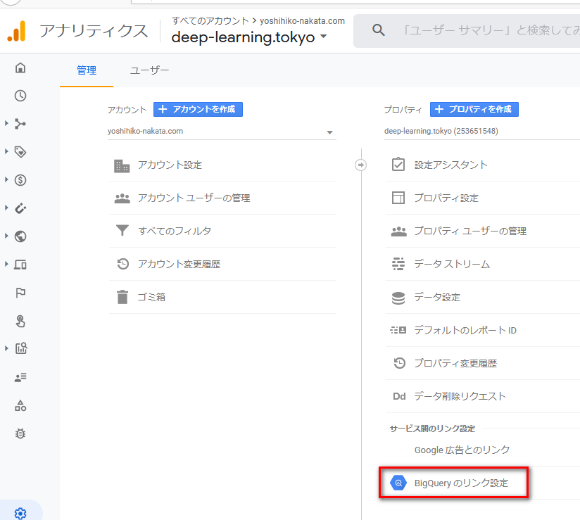Open the Retention magnet icon in sidebar
The height and width of the screenshot is (520, 580).
(x=20, y=208)
